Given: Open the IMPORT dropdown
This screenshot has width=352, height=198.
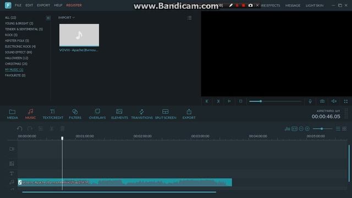Looking at the screenshot, I should (67, 18).
